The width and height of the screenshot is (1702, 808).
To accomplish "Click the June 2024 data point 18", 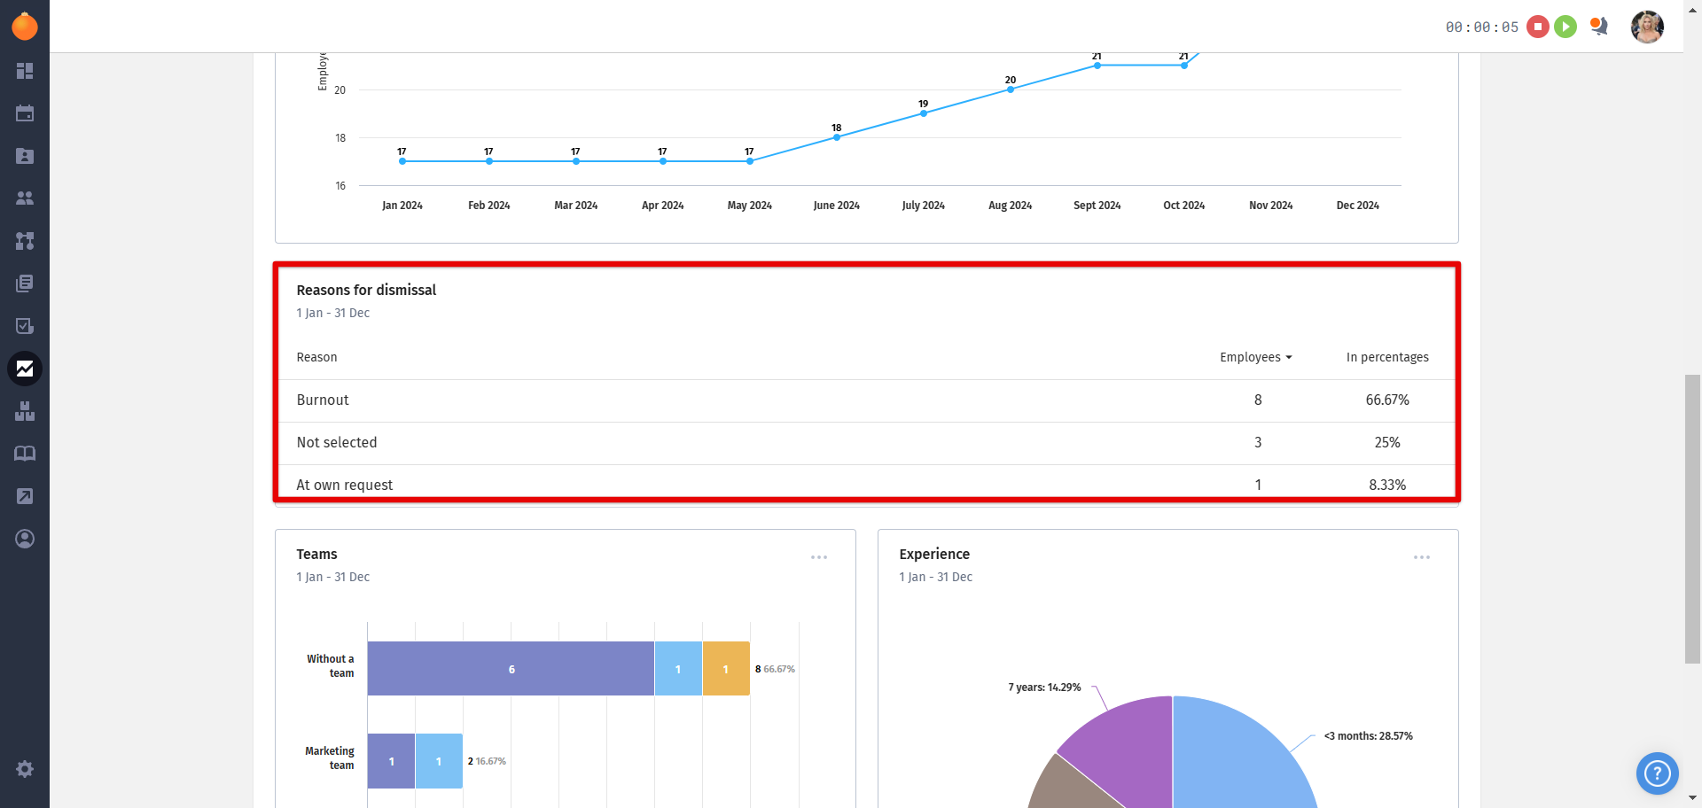I will click(x=837, y=137).
